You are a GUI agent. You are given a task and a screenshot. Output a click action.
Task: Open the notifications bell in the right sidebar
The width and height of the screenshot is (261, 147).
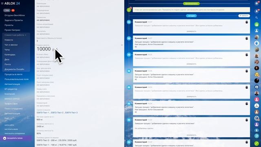click(257, 11)
